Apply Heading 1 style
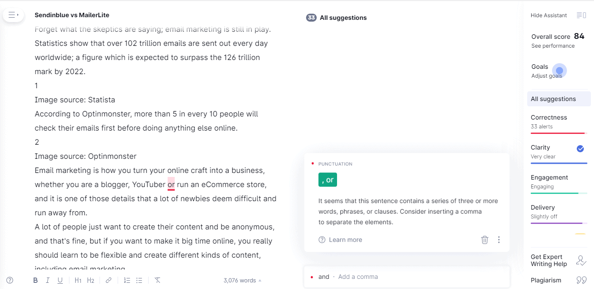Screen dimensions: 594x289 pyautogui.click(x=78, y=280)
